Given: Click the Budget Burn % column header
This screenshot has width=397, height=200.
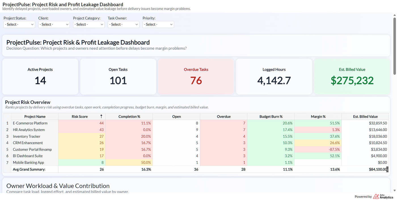Looking at the screenshot, I should (x=271, y=116).
